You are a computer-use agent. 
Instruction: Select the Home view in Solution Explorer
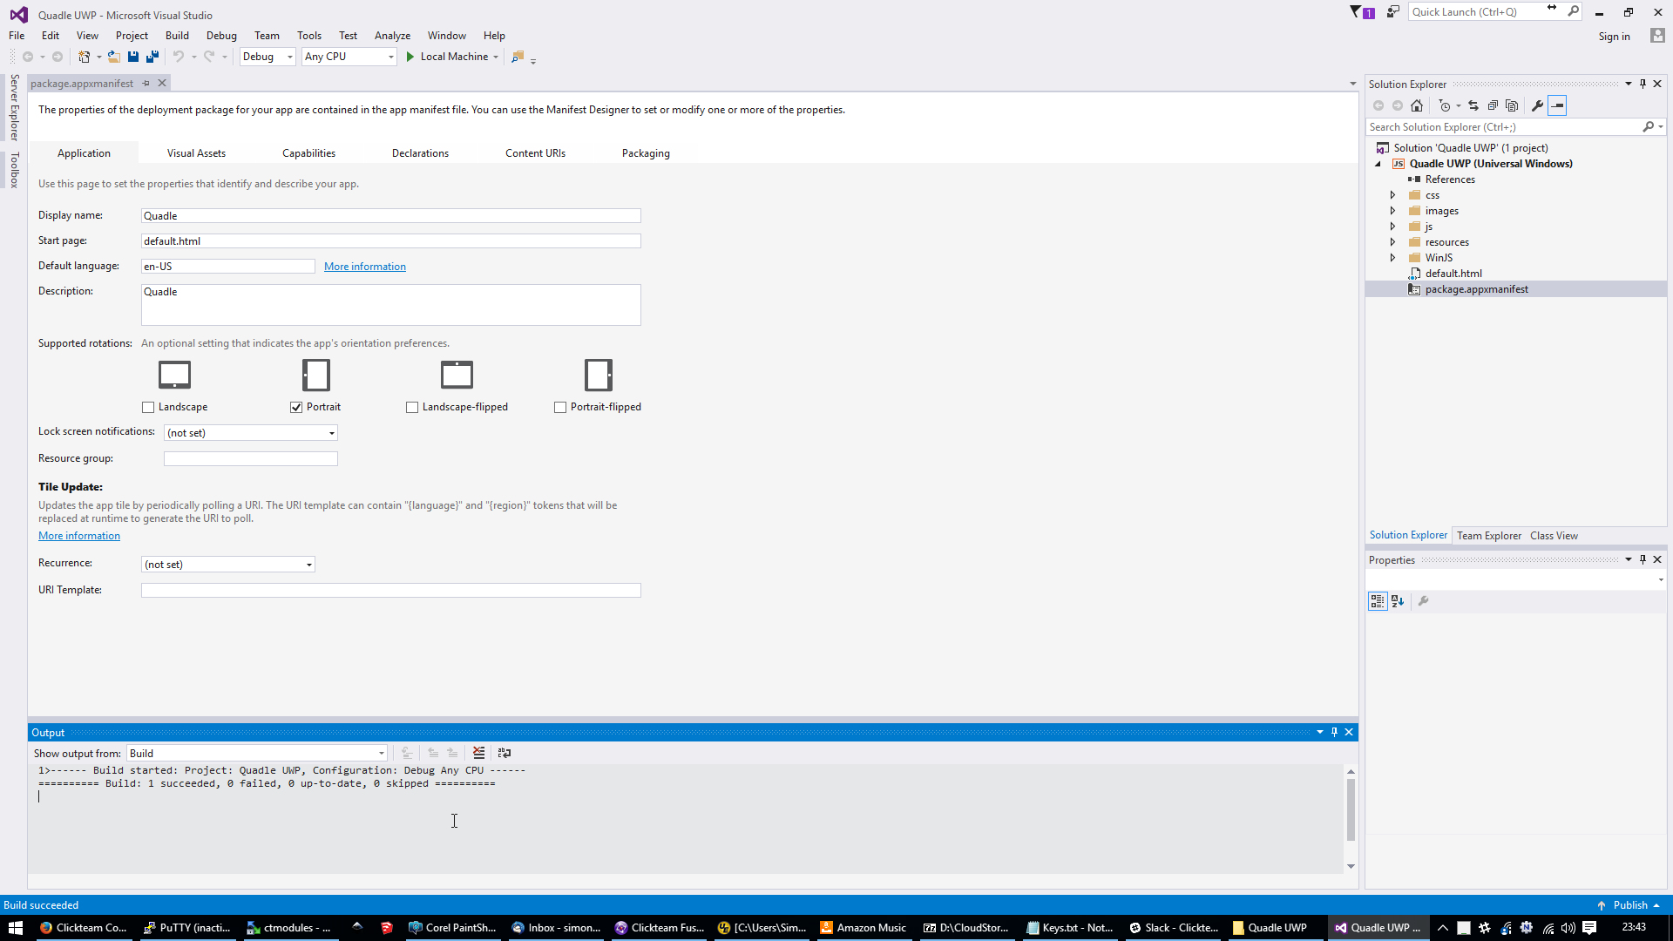click(x=1417, y=105)
